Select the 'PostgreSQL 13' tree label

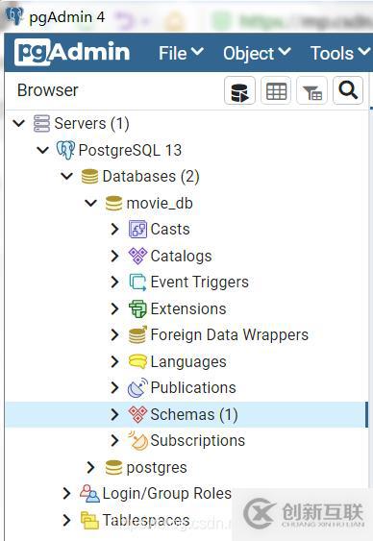[130, 150]
